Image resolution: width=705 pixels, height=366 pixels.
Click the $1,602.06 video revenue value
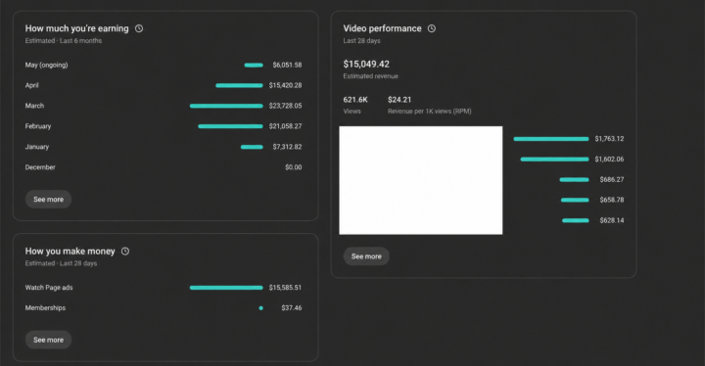pos(609,160)
